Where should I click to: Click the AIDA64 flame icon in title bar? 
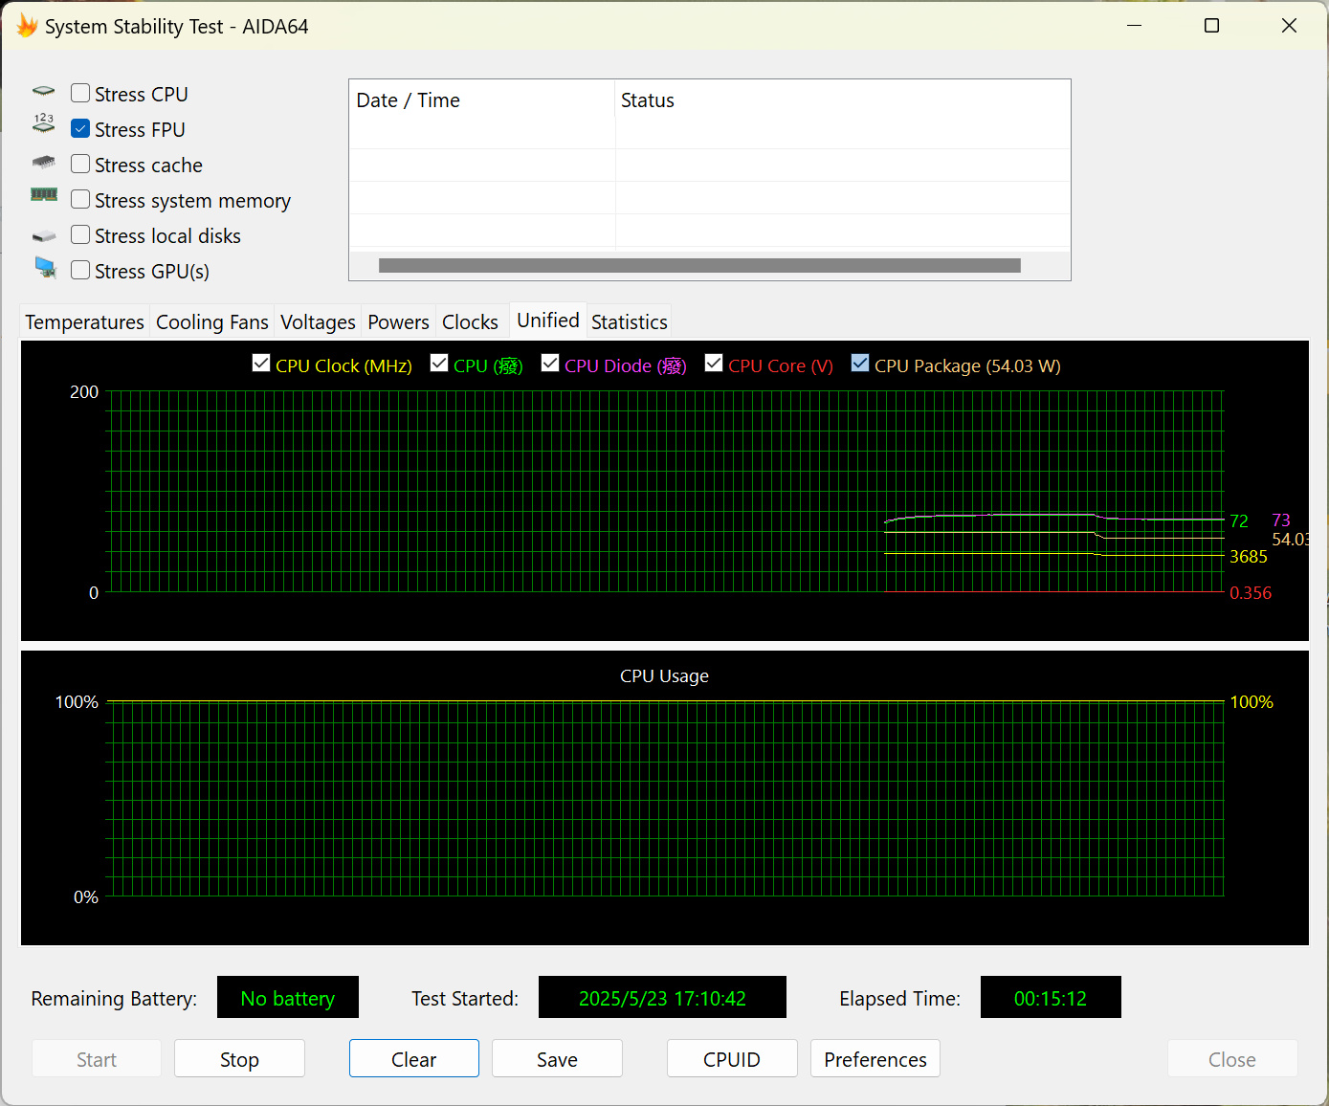click(27, 26)
